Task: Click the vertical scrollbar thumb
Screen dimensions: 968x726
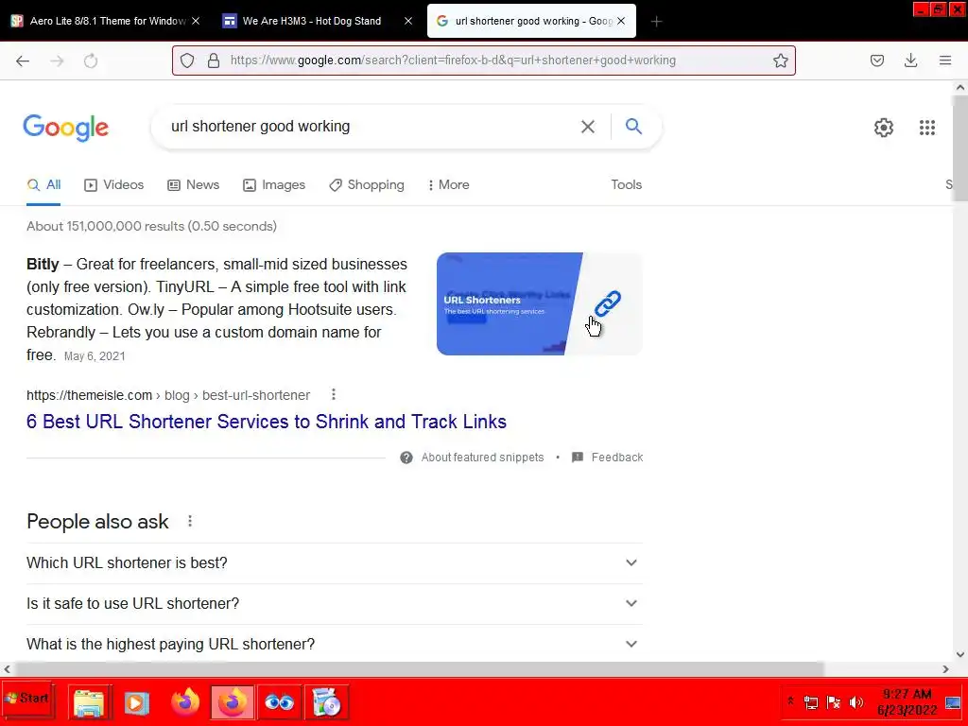Action: click(959, 148)
